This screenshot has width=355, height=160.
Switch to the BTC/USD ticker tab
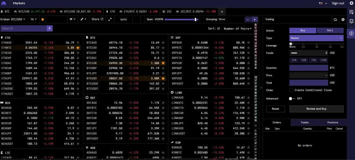(x=80, y=11)
